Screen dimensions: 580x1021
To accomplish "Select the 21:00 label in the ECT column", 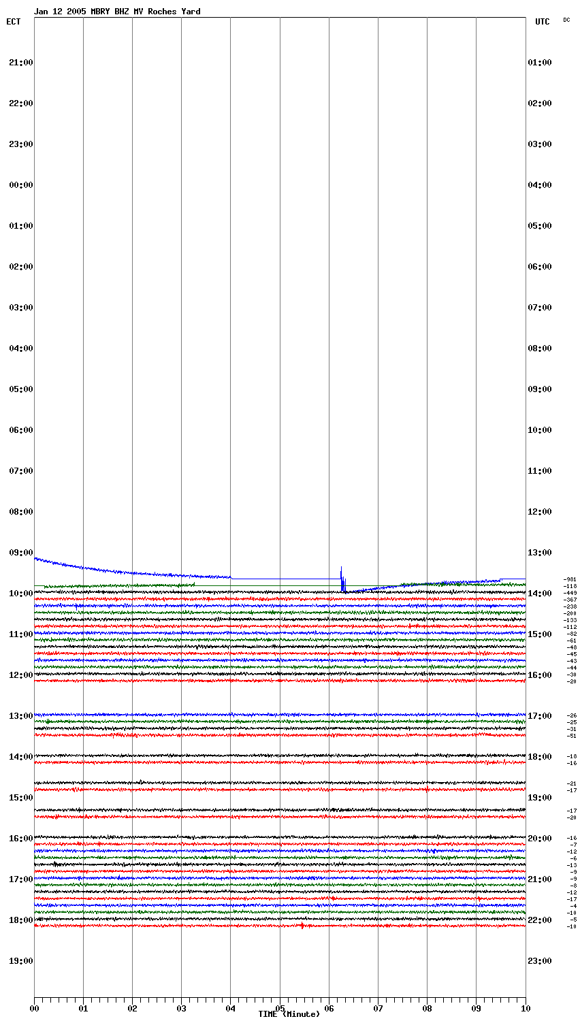I will (21, 63).
